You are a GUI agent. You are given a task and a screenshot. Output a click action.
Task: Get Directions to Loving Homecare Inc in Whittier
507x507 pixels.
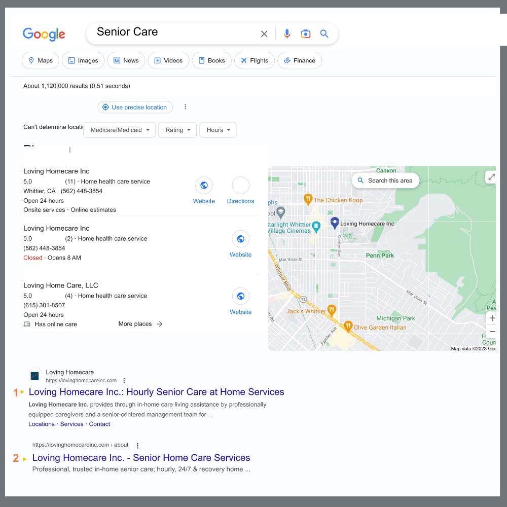tap(240, 191)
